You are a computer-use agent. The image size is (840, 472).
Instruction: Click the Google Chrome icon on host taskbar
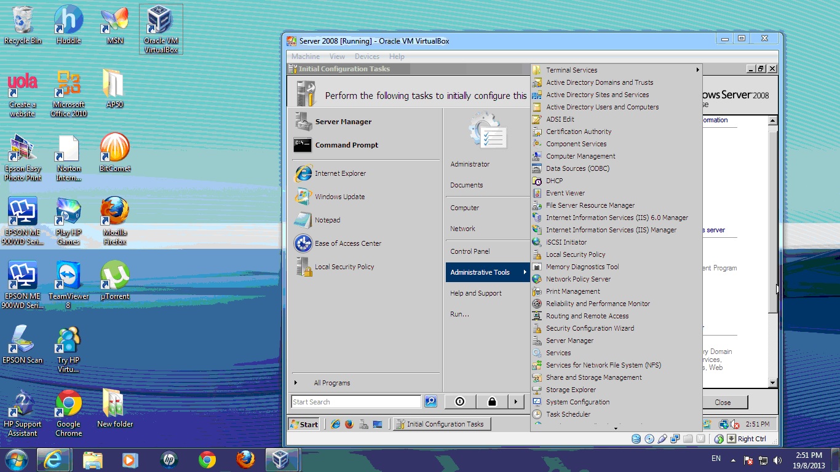[x=207, y=460]
